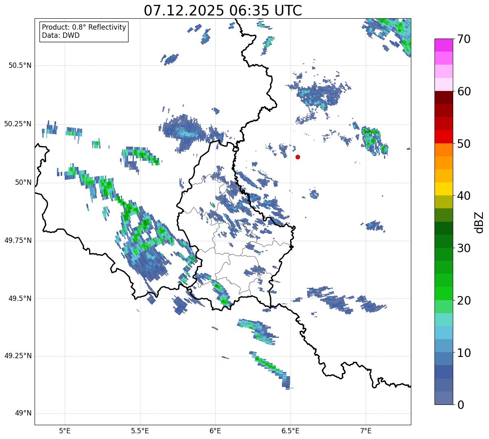The width and height of the screenshot is (489, 439).
Task: Click the "Data: DWD" label
Action: 61,35
